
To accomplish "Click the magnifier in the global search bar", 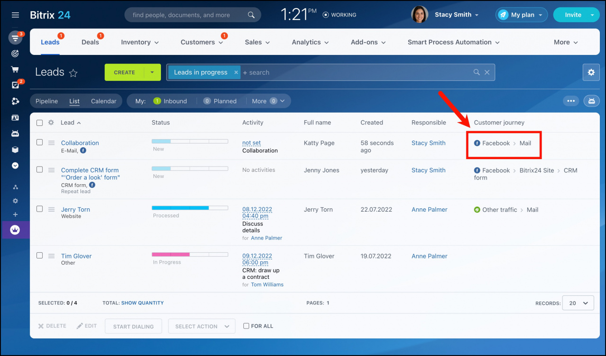I will [251, 15].
